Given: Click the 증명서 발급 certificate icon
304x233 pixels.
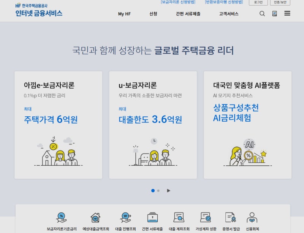Looking at the screenshot, I should click(231, 217).
